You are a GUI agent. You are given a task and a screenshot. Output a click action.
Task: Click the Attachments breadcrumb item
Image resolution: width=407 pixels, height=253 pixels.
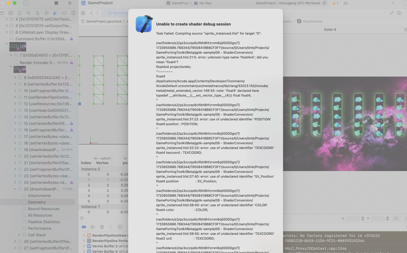(x=310, y=21)
